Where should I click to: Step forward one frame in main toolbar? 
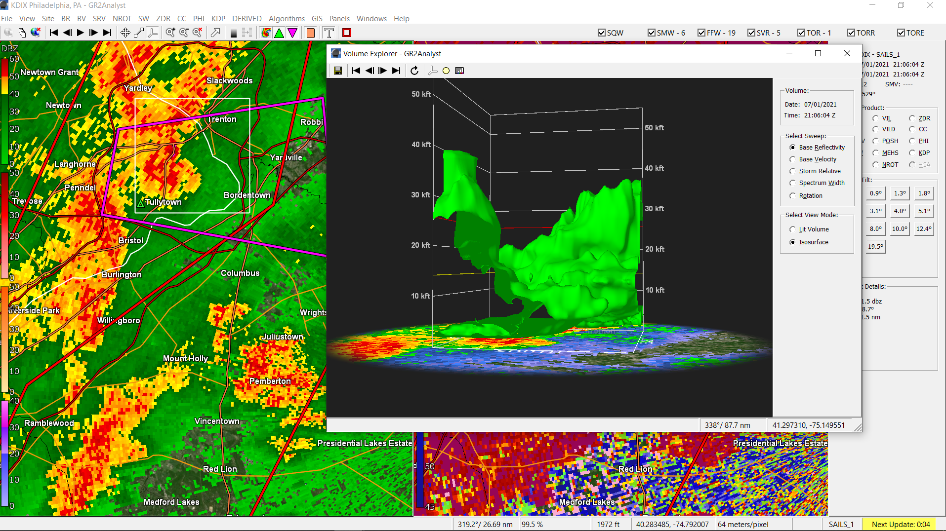click(x=94, y=33)
